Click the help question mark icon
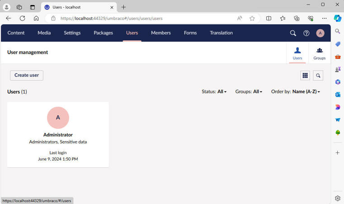The image size is (344, 204). click(x=306, y=33)
